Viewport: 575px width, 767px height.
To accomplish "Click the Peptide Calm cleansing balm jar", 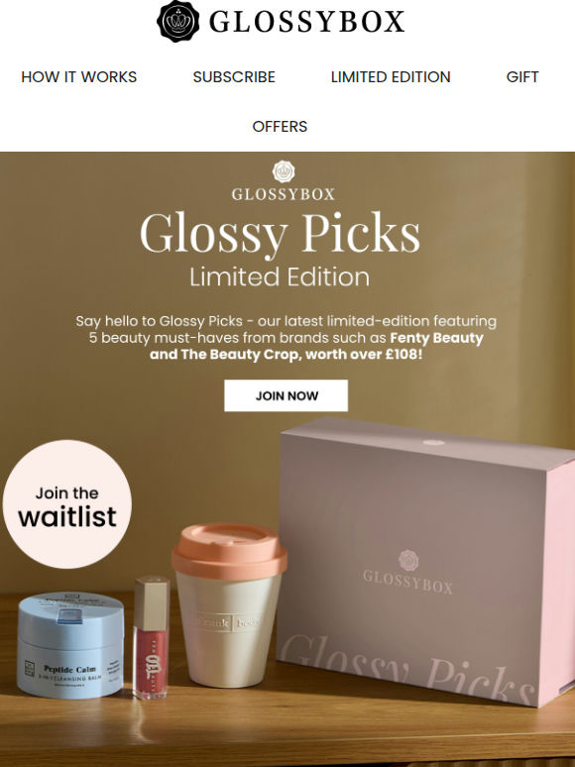I will tap(71, 644).
